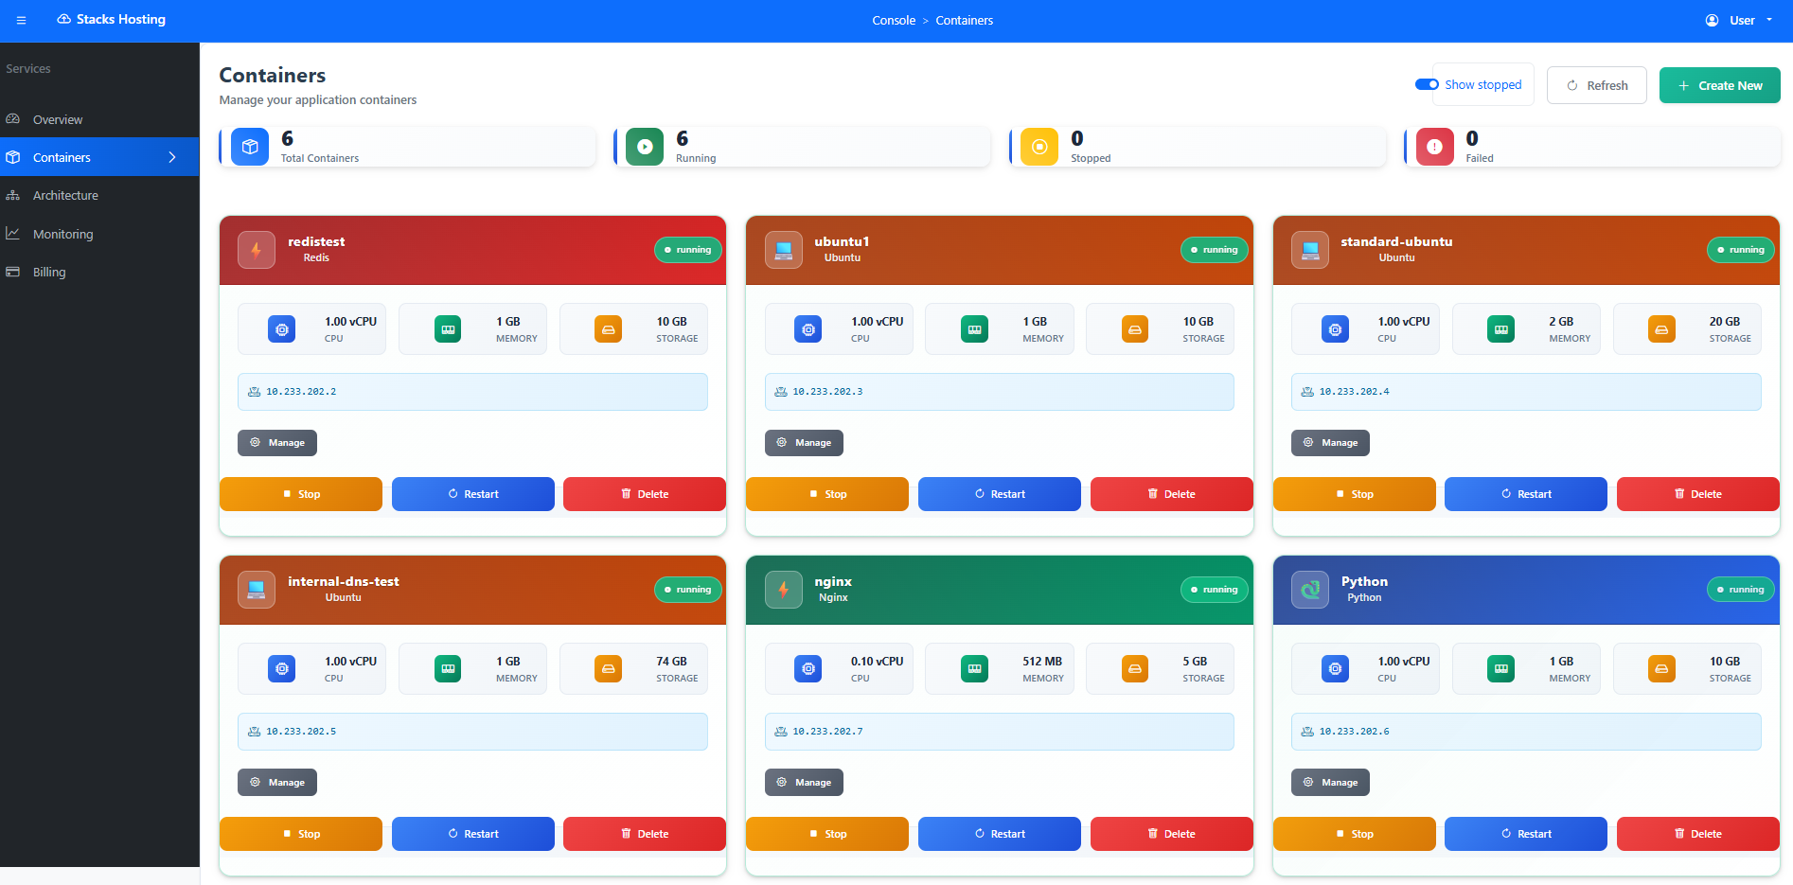This screenshot has width=1793, height=885.
Task: Expand the Containers sidebar entry chevron
Action: pyautogui.click(x=172, y=157)
